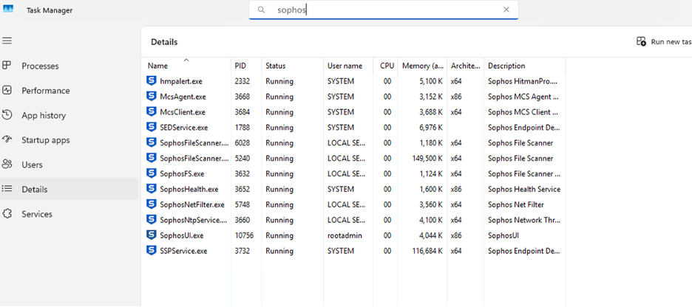Select the SSPService.exe process name

coord(183,251)
